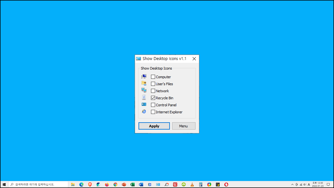This screenshot has width=334, height=188.
Task: Open Calculator from the taskbar
Action: pos(201,184)
